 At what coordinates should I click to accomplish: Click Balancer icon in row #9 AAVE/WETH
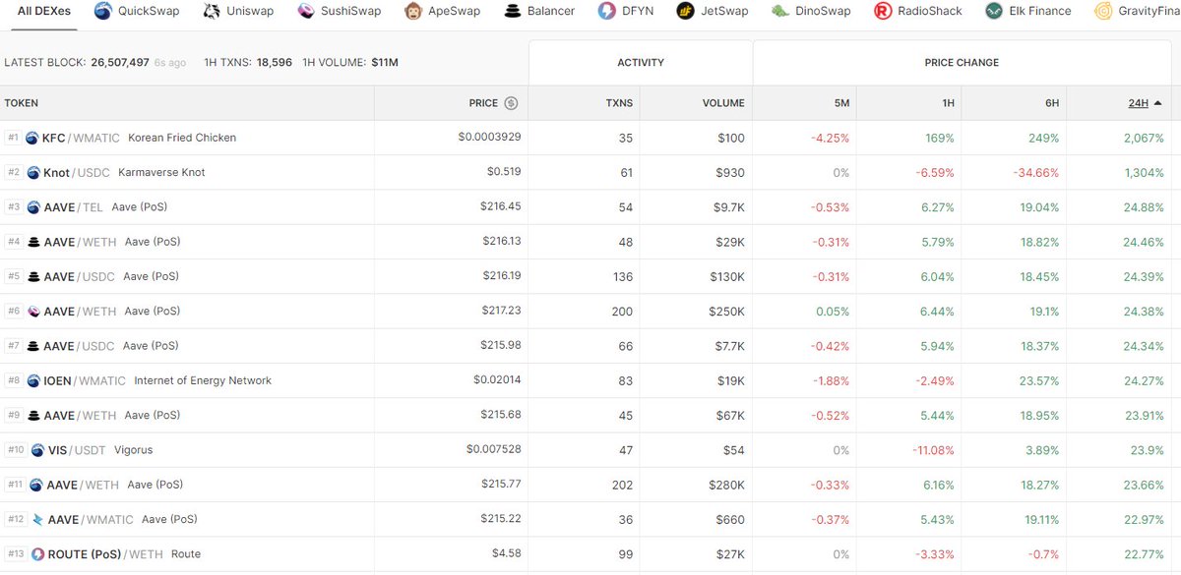click(x=33, y=416)
